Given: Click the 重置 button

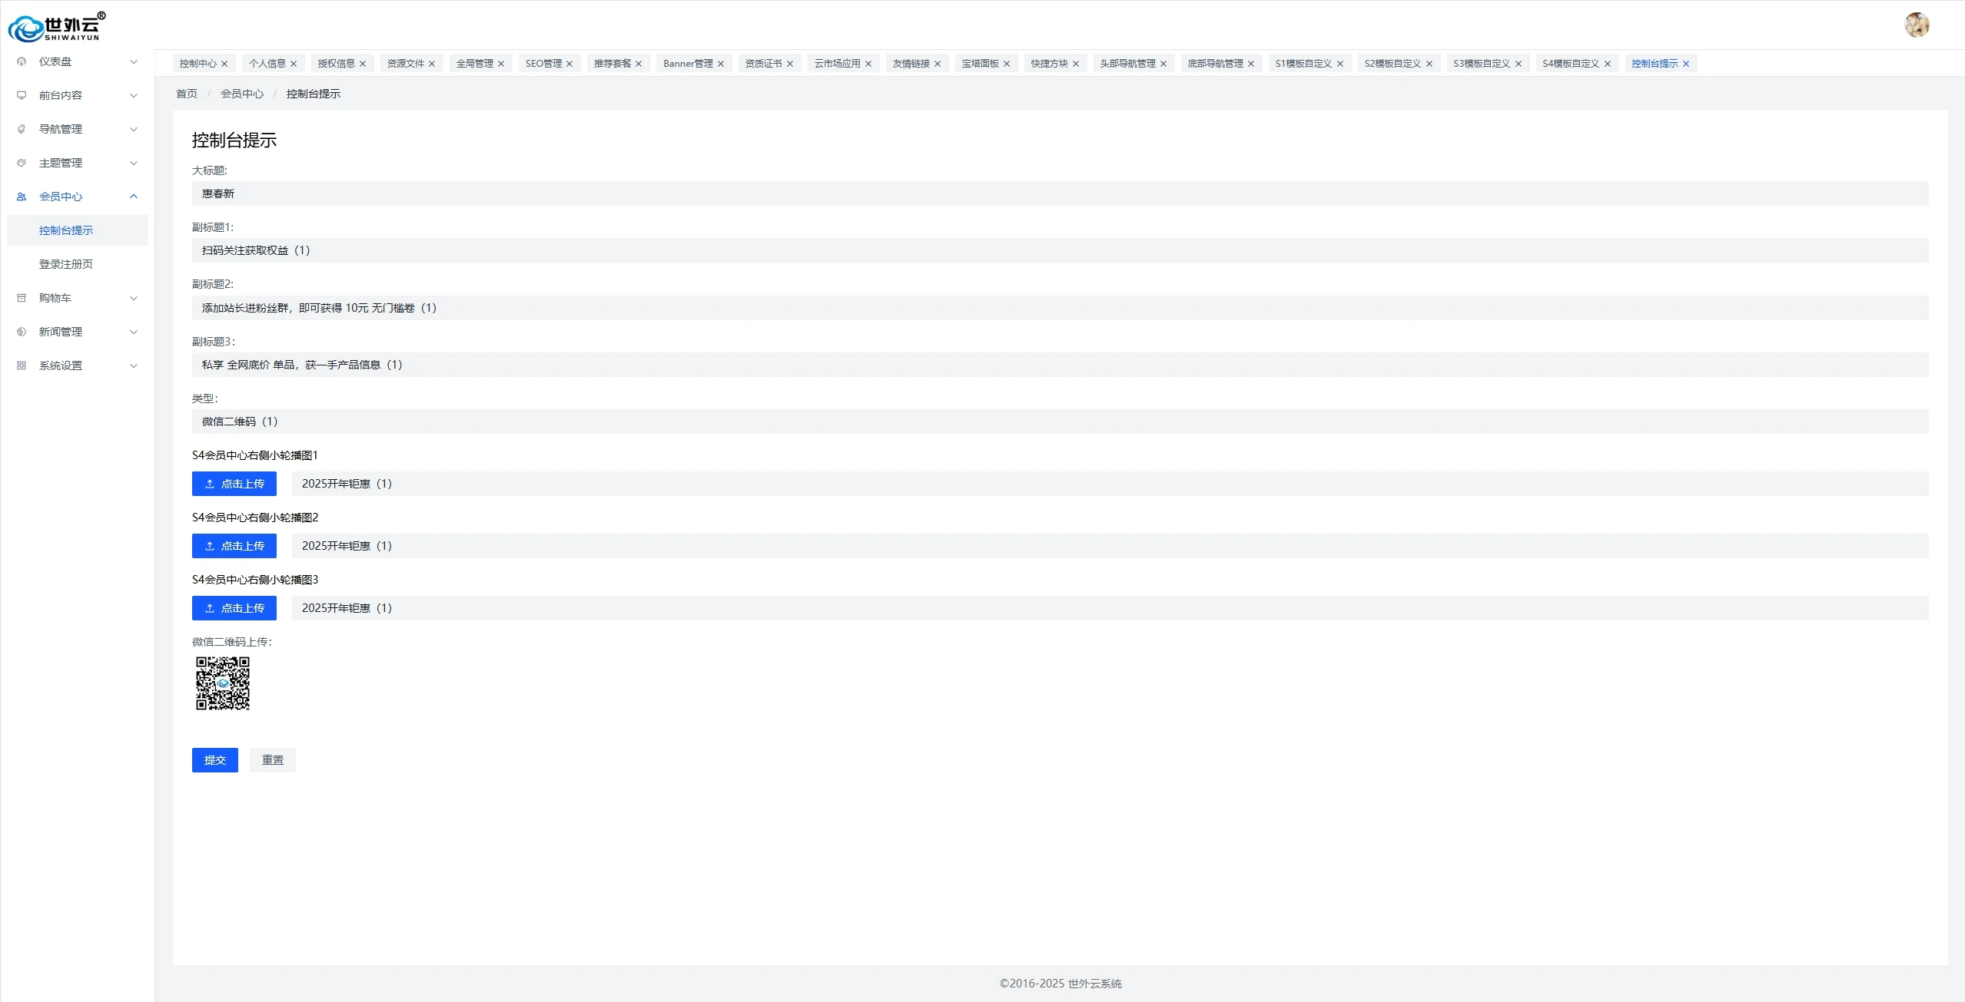Looking at the screenshot, I should (272, 759).
